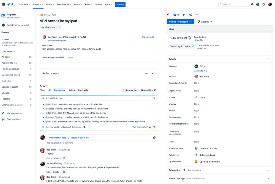
Task: Open My Reminders
Action: coord(209,162)
